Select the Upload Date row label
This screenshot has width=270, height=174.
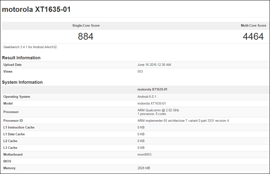click(13, 65)
